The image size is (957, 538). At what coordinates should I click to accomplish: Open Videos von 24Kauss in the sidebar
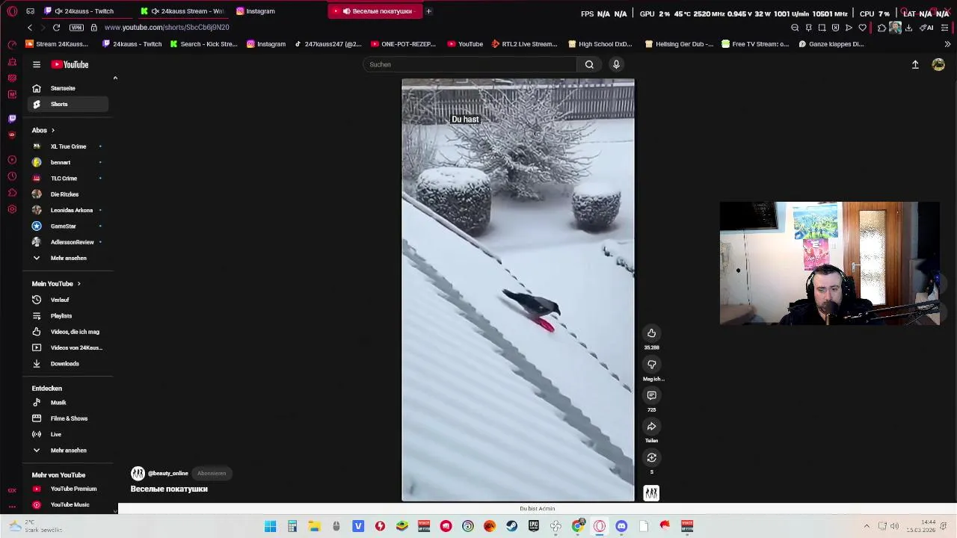coord(68,347)
